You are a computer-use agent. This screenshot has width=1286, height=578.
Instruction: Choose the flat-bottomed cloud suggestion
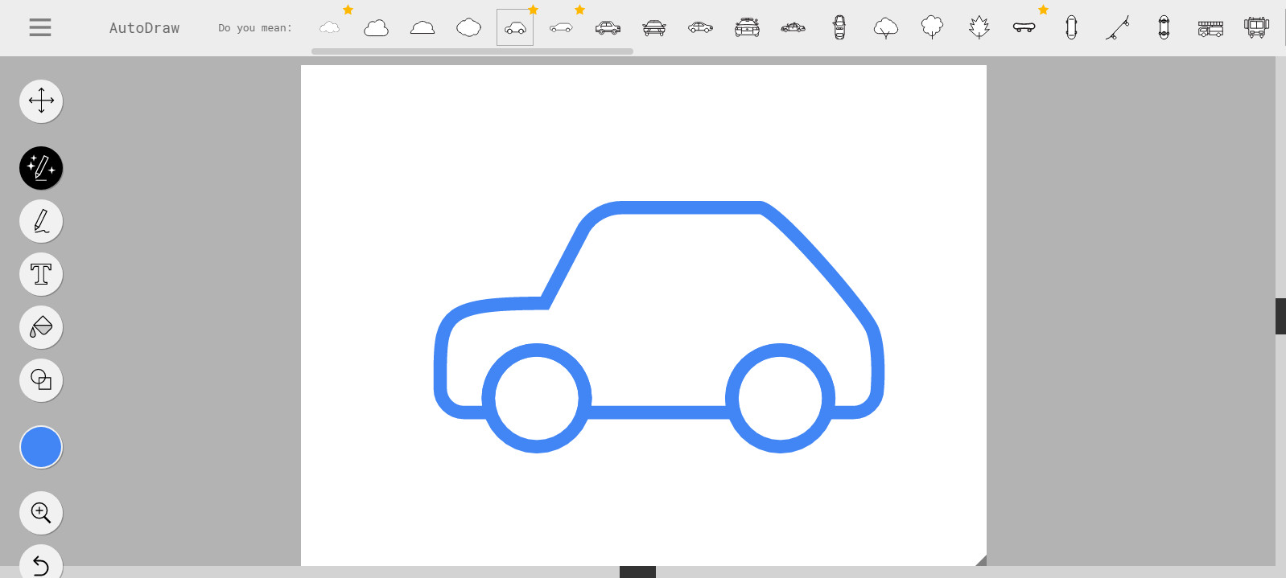(x=422, y=28)
